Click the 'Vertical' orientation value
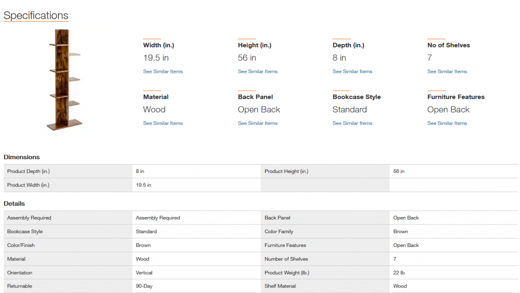 (144, 273)
